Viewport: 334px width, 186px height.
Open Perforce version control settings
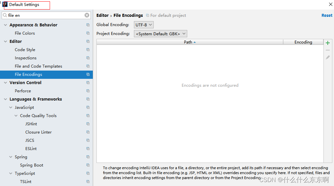point(23,91)
